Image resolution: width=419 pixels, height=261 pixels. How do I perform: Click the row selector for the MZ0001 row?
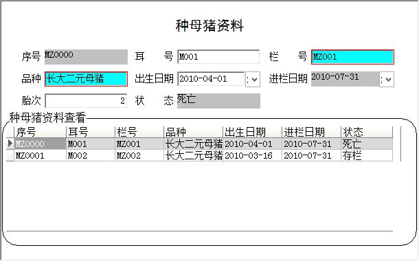[x=10, y=155]
